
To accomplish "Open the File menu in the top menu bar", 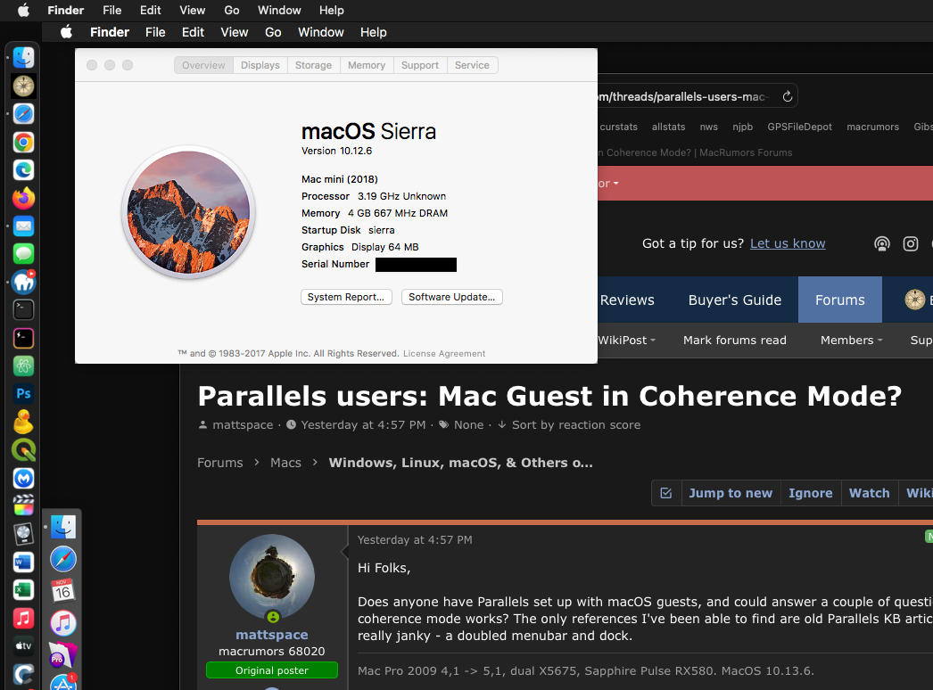I will 111,10.
